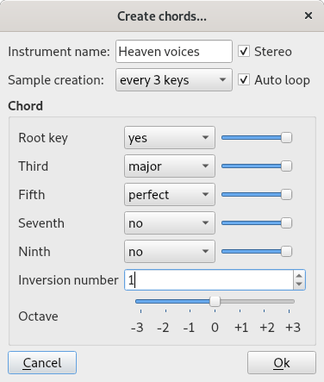Click the Octave slider at -3 mark
Image resolution: width=324 pixels, height=382 pixels.
(140, 302)
